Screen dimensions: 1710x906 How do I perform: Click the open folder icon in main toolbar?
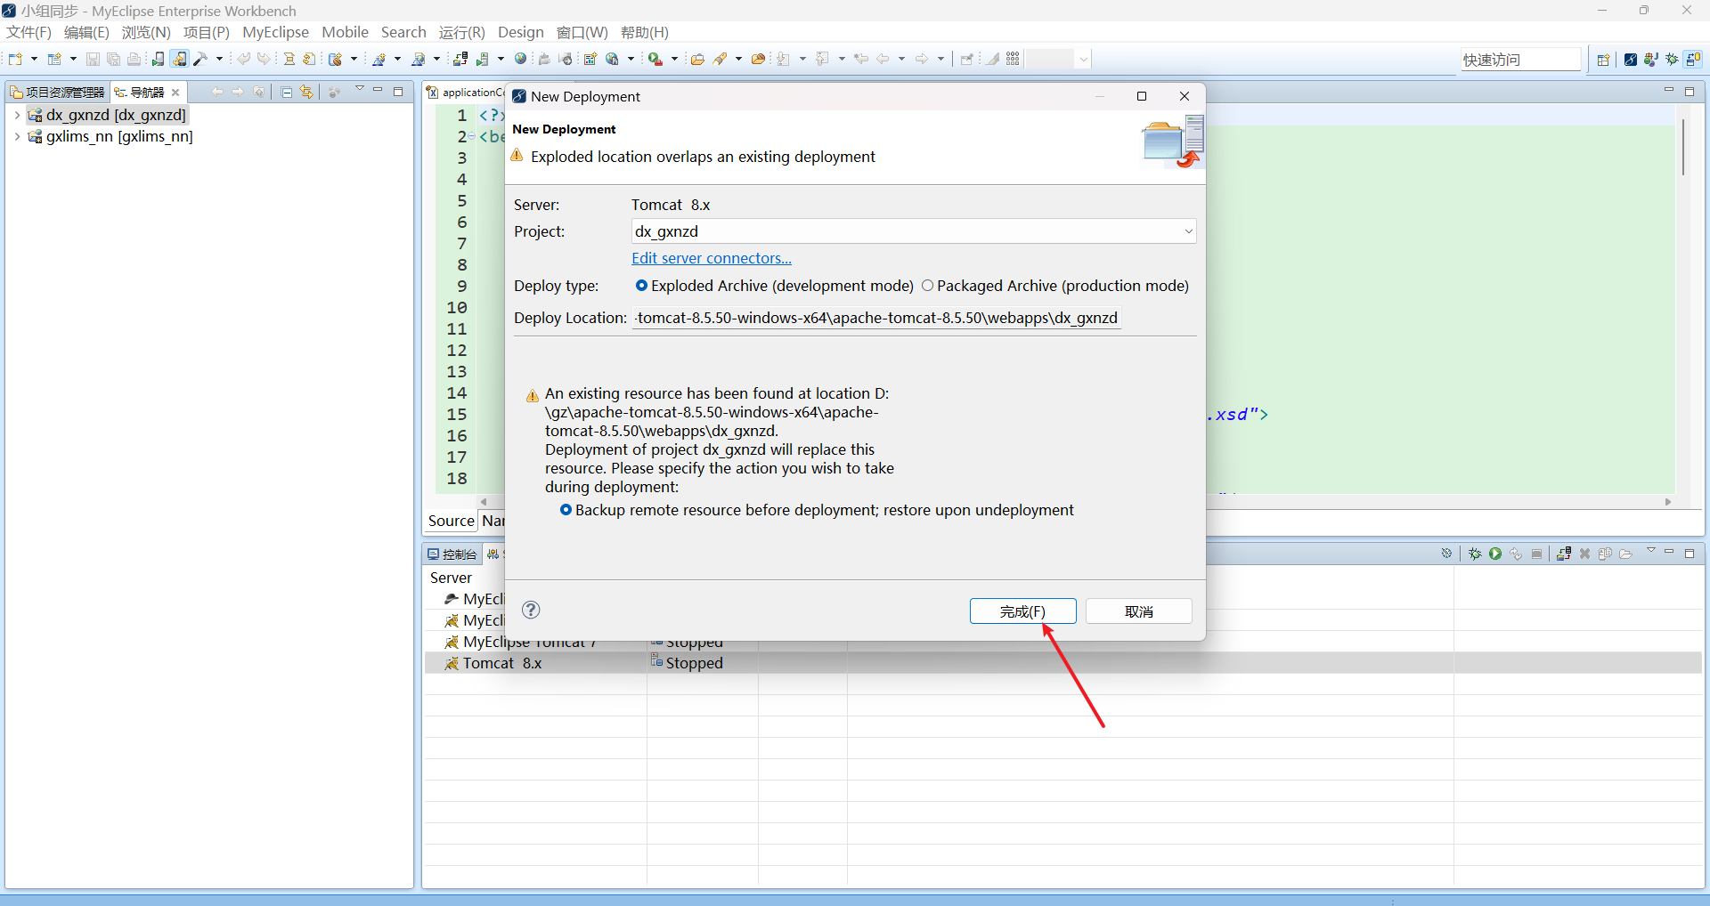tap(697, 60)
